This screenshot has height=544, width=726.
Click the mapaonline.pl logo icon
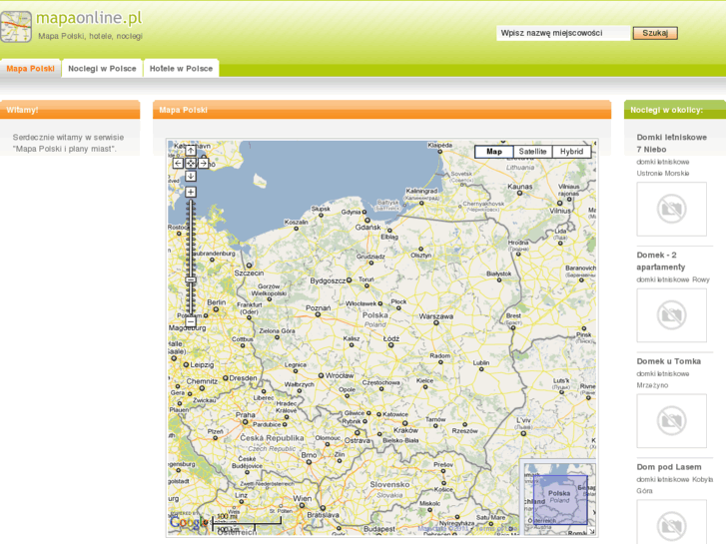click(x=16, y=27)
